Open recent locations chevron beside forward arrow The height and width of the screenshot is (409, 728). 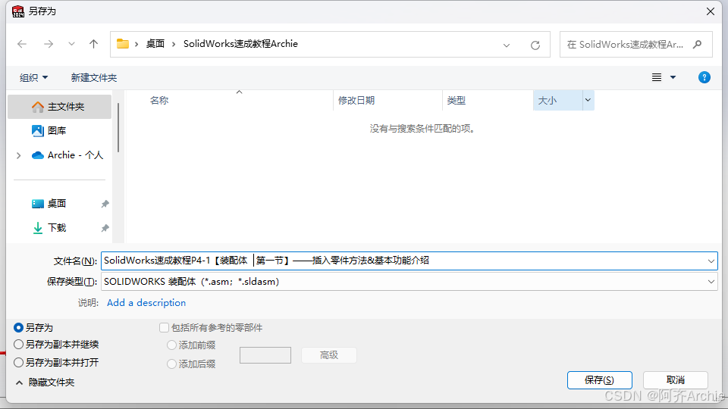click(x=71, y=44)
